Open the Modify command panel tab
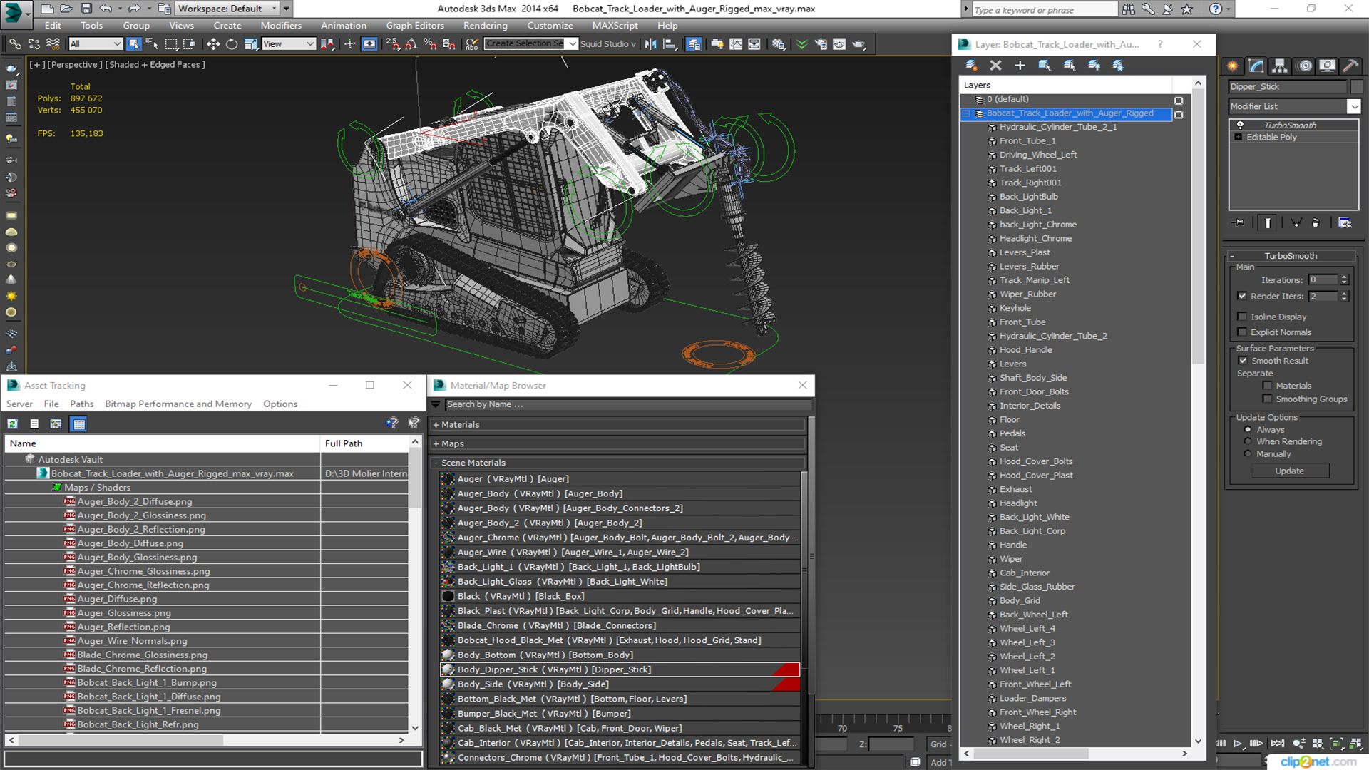The height and width of the screenshot is (770, 1369). [1256, 66]
